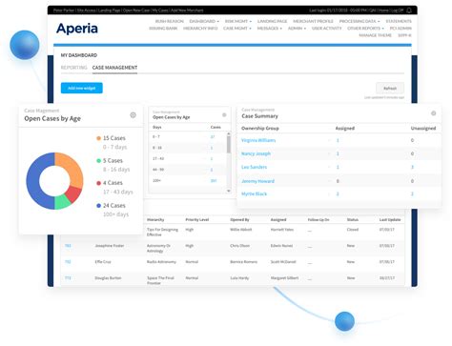Expand the Dashboard dropdown menu

click(x=204, y=21)
